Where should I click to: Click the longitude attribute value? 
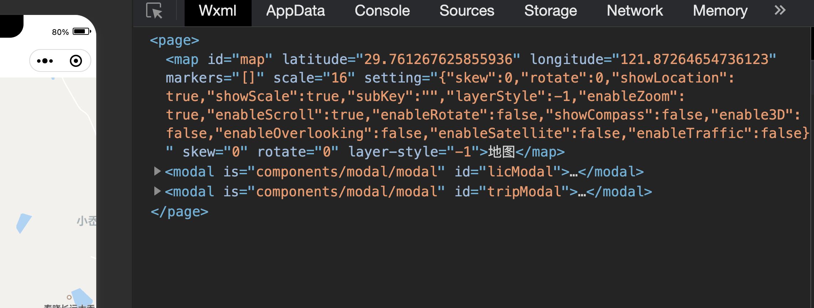694,59
